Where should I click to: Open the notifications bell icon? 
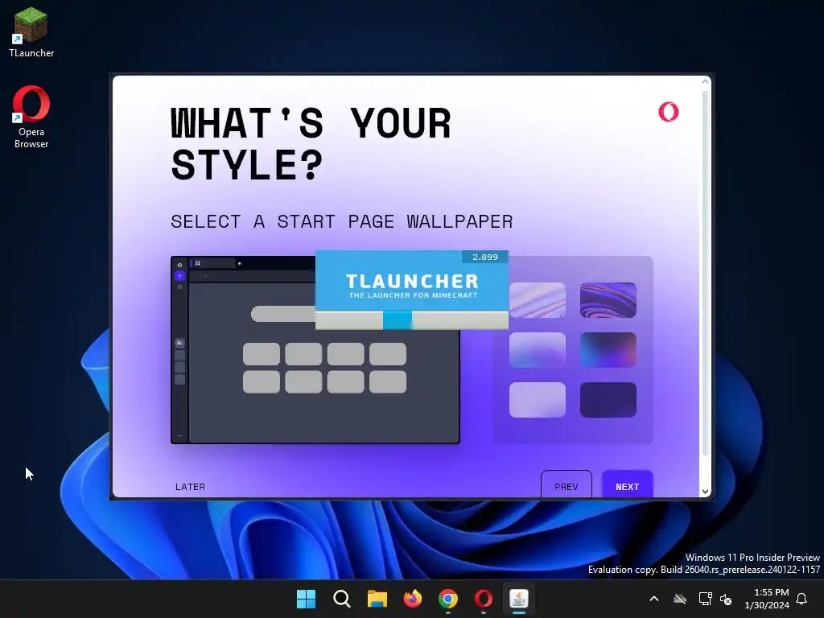pyautogui.click(x=802, y=599)
